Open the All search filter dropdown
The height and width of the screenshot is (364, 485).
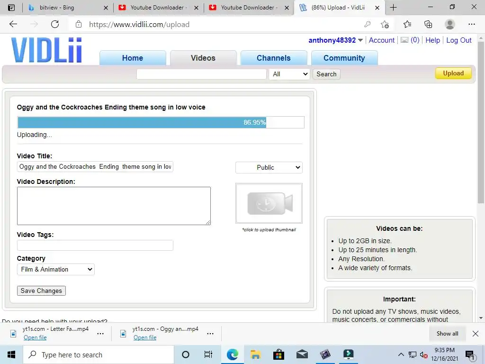[x=289, y=74]
